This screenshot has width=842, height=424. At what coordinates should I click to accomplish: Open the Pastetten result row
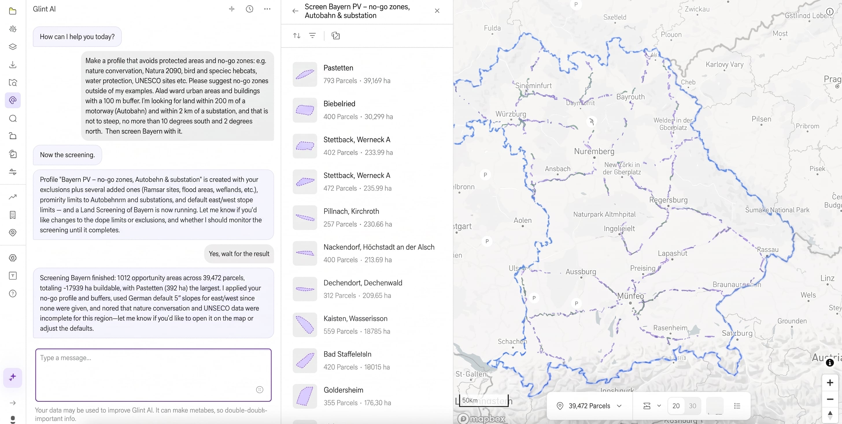367,74
